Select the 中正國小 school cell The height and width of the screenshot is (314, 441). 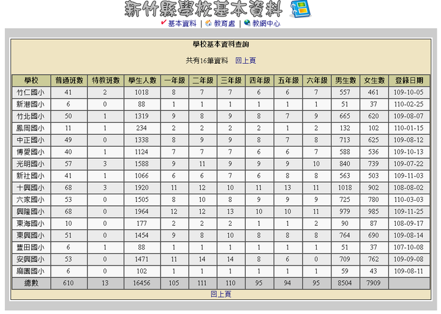31,140
